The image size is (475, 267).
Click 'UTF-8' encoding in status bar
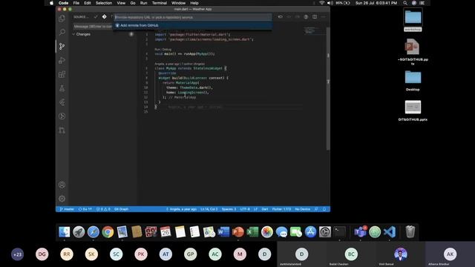click(245, 209)
